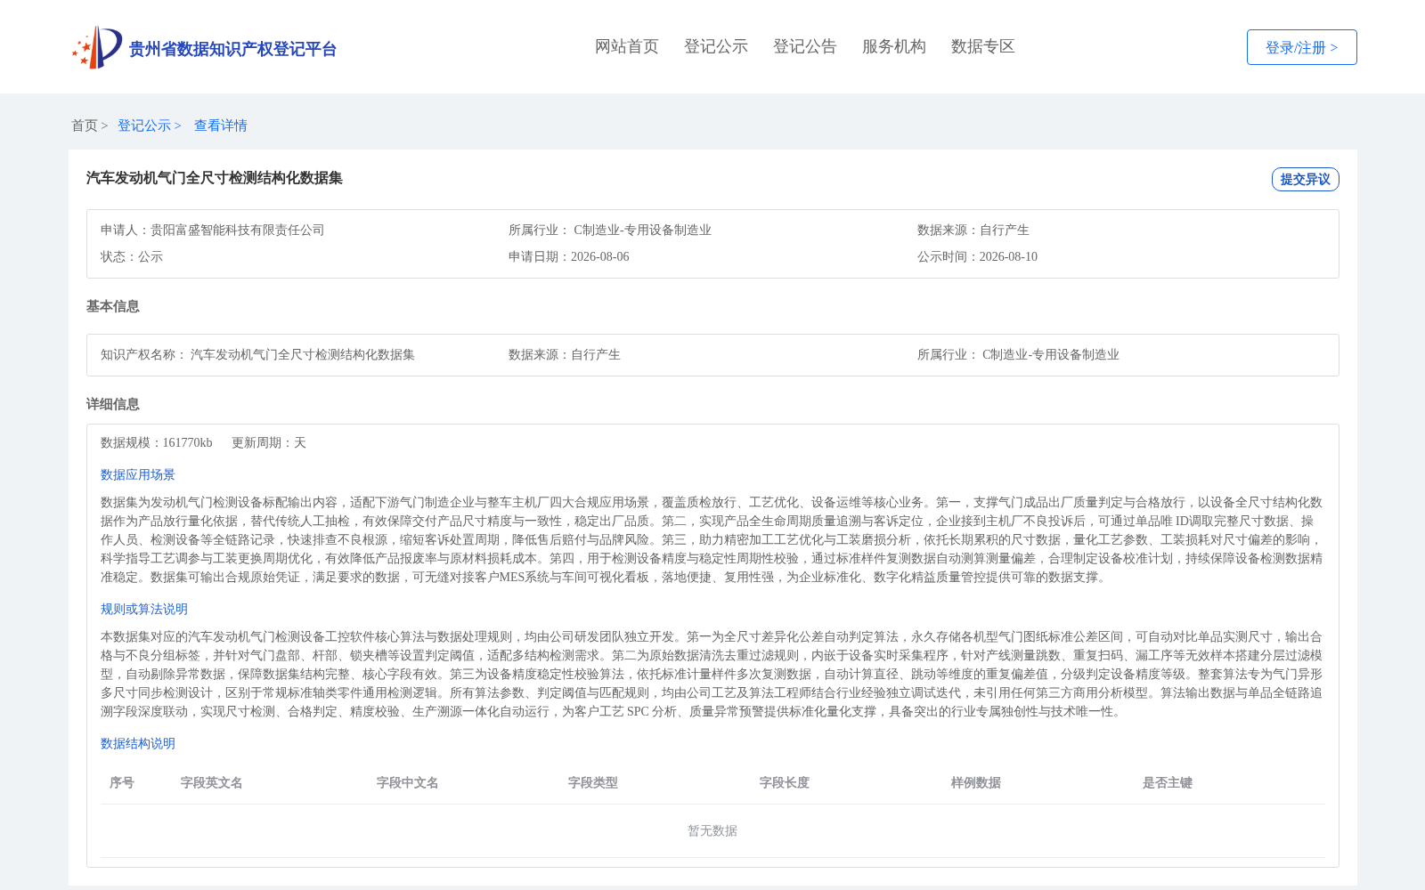Open the 贵州省数据知识产权登记平台 site title
1425x890 pixels.
(x=232, y=49)
